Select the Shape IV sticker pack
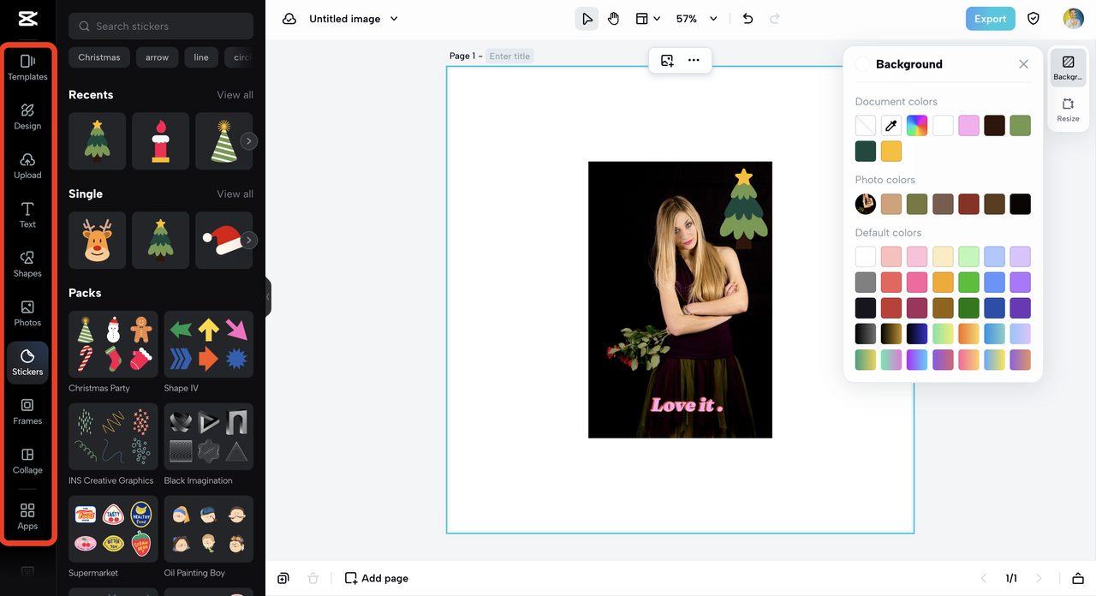Viewport: 1096px width, 596px height. tap(209, 344)
